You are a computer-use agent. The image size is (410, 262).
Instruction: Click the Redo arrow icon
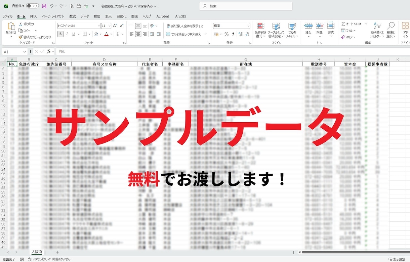click(61, 6)
